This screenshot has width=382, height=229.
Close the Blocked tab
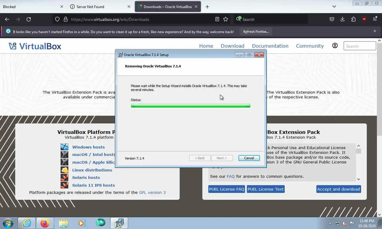(62, 7)
